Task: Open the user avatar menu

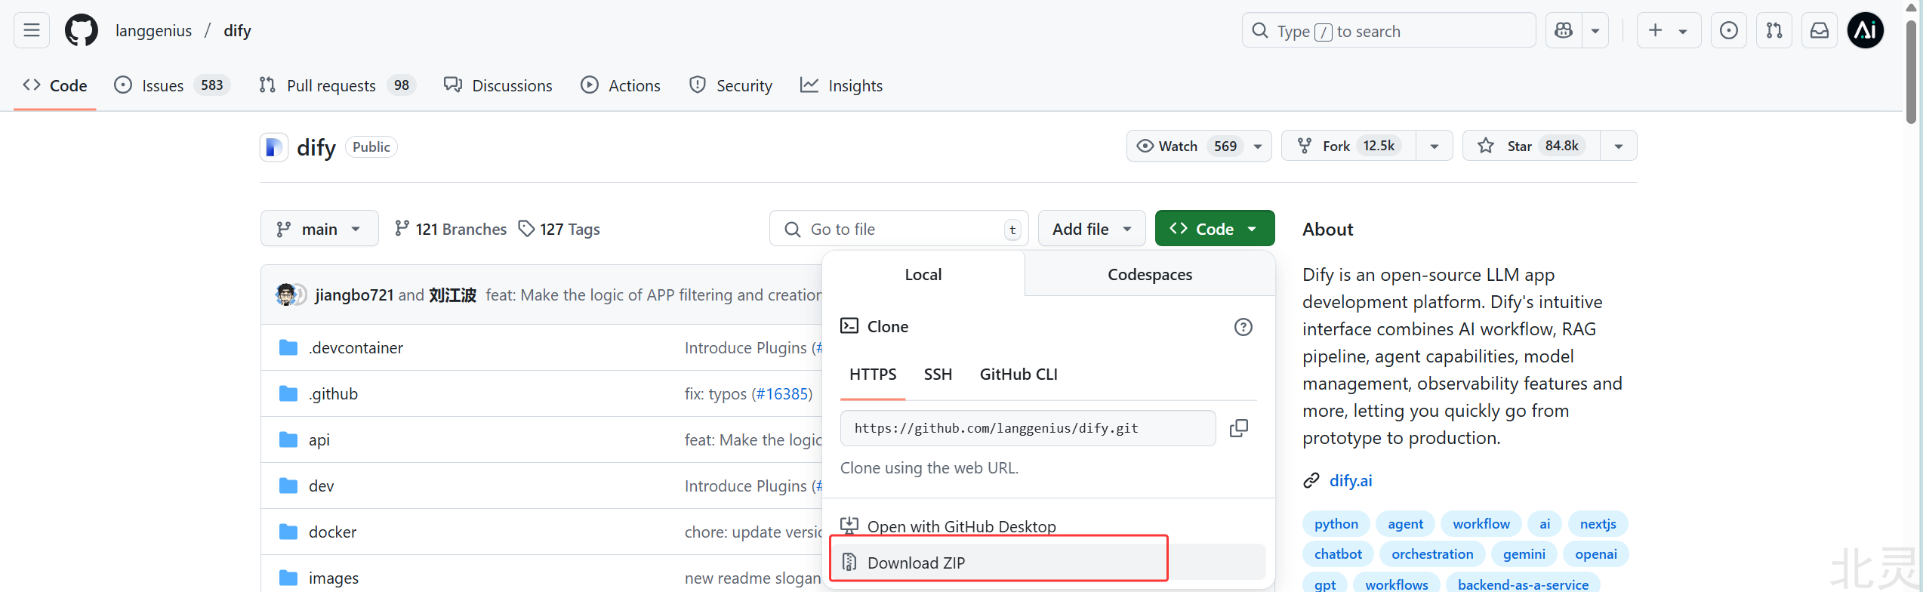Action: click(x=1866, y=30)
